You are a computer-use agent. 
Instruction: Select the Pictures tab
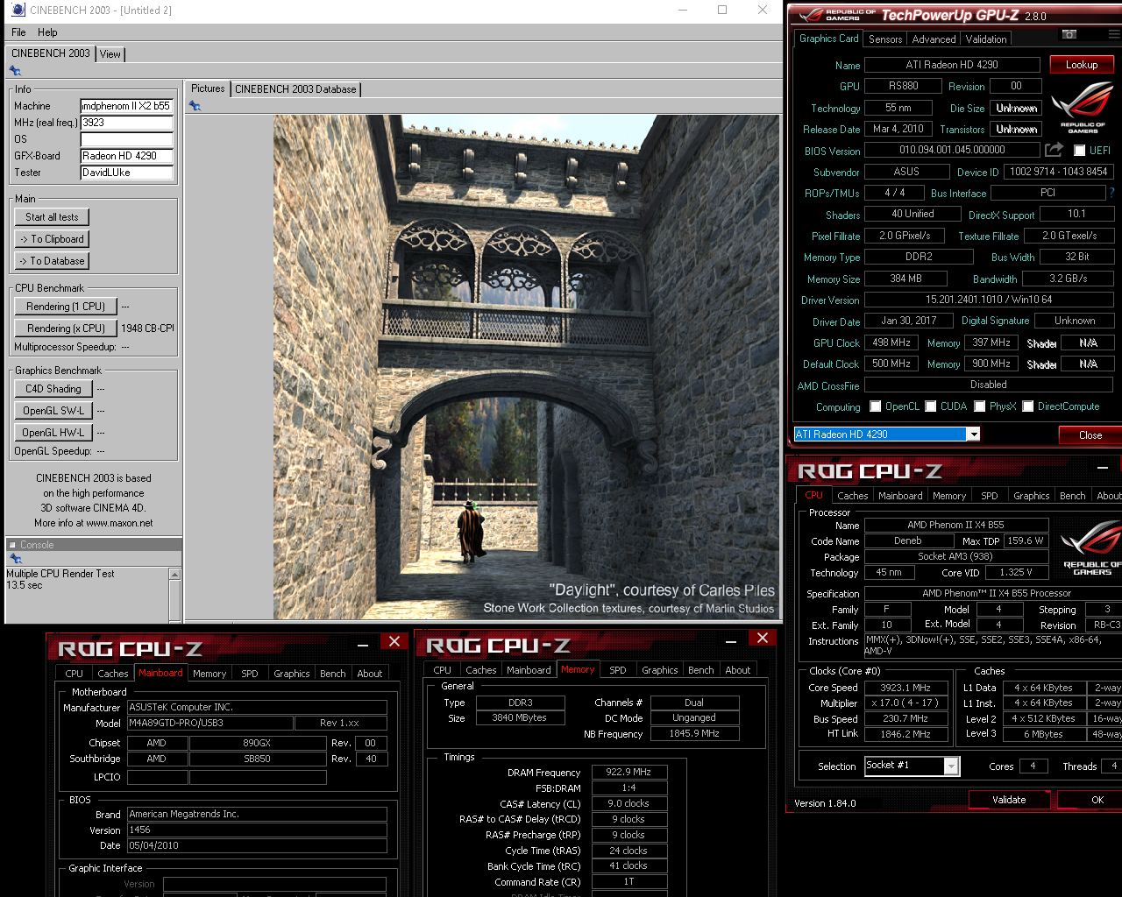click(208, 88)
